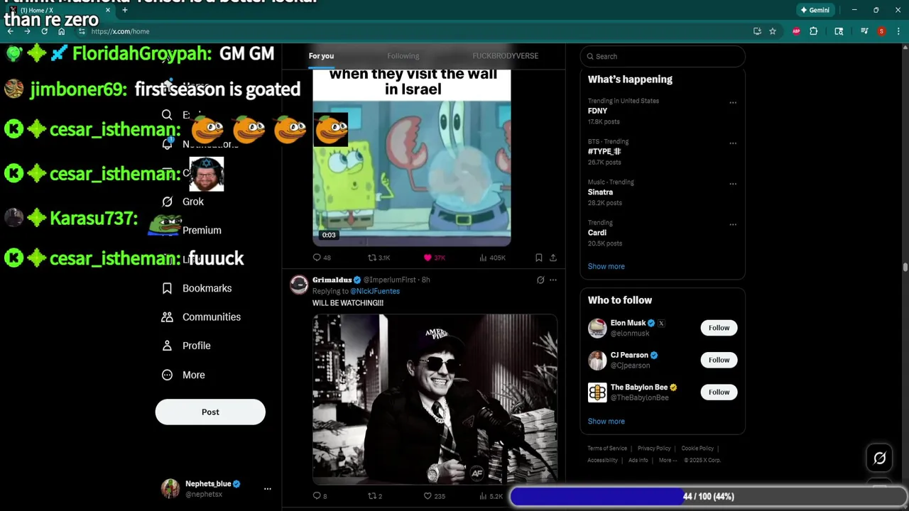Follow CJ Pearson
Viewport: 909px width, 511px height.
click(719, 360)
